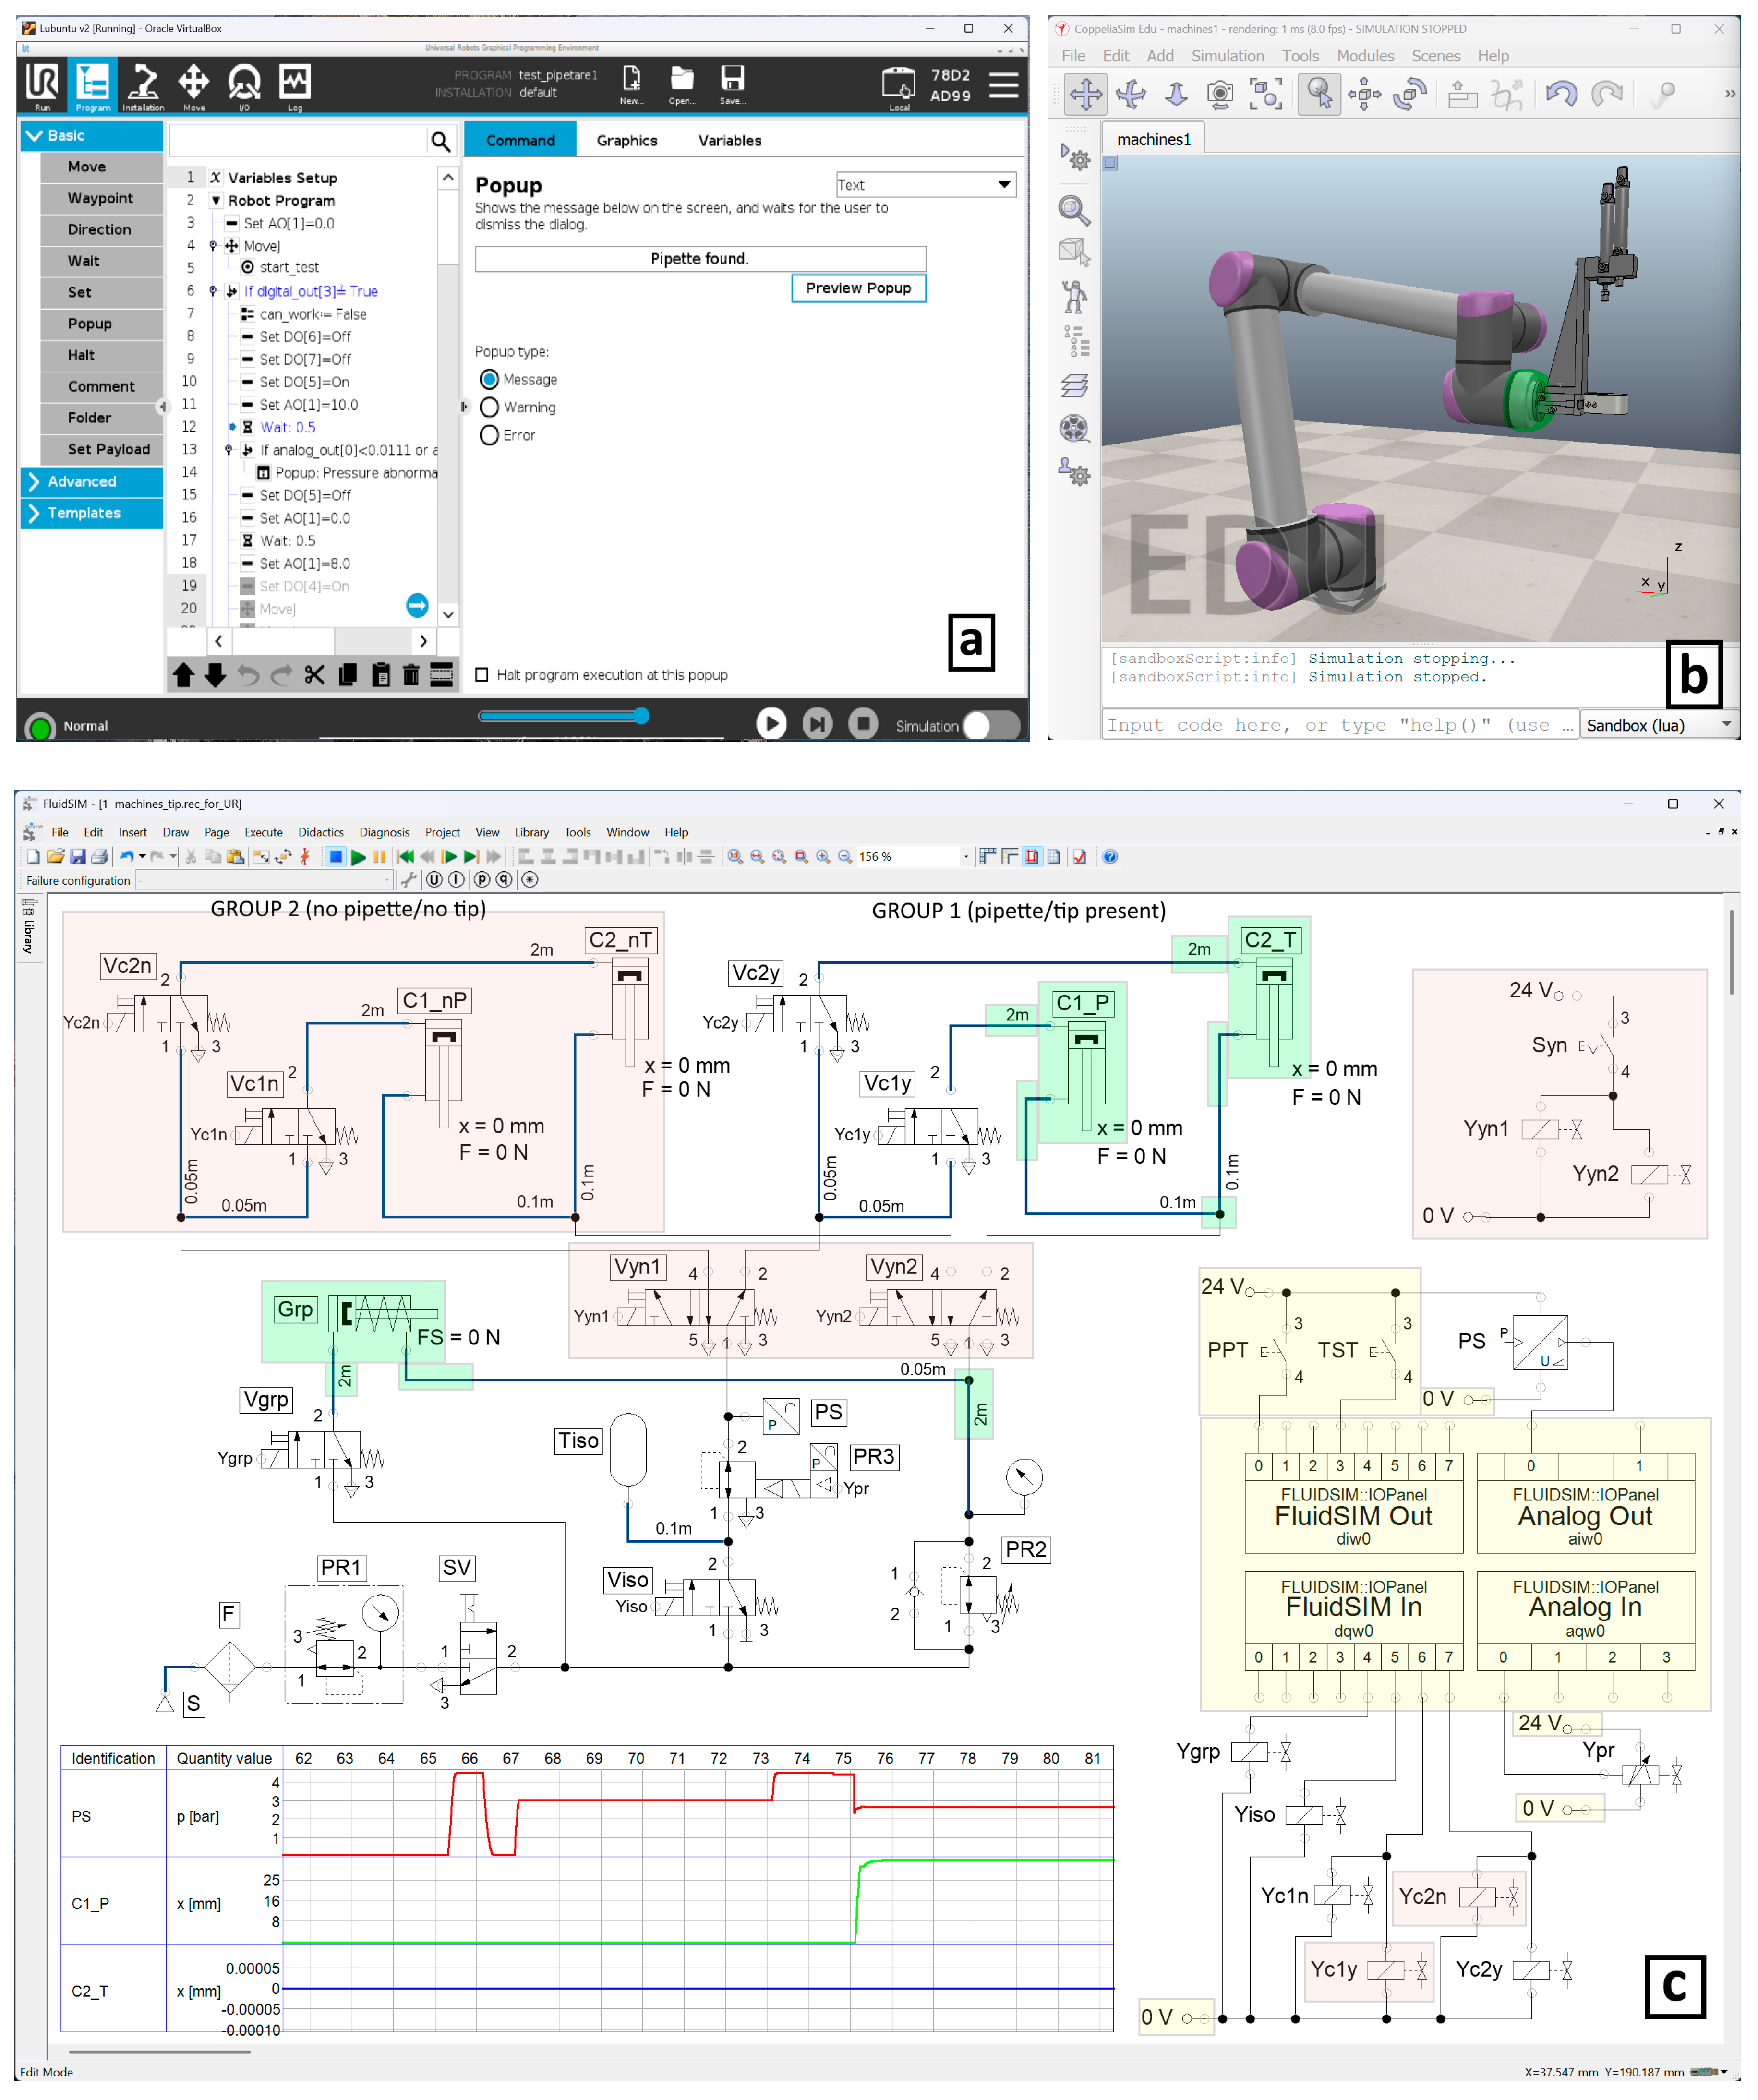Click the trash delete icon below program tree
1758x2100 pixels.
point(411,675)
